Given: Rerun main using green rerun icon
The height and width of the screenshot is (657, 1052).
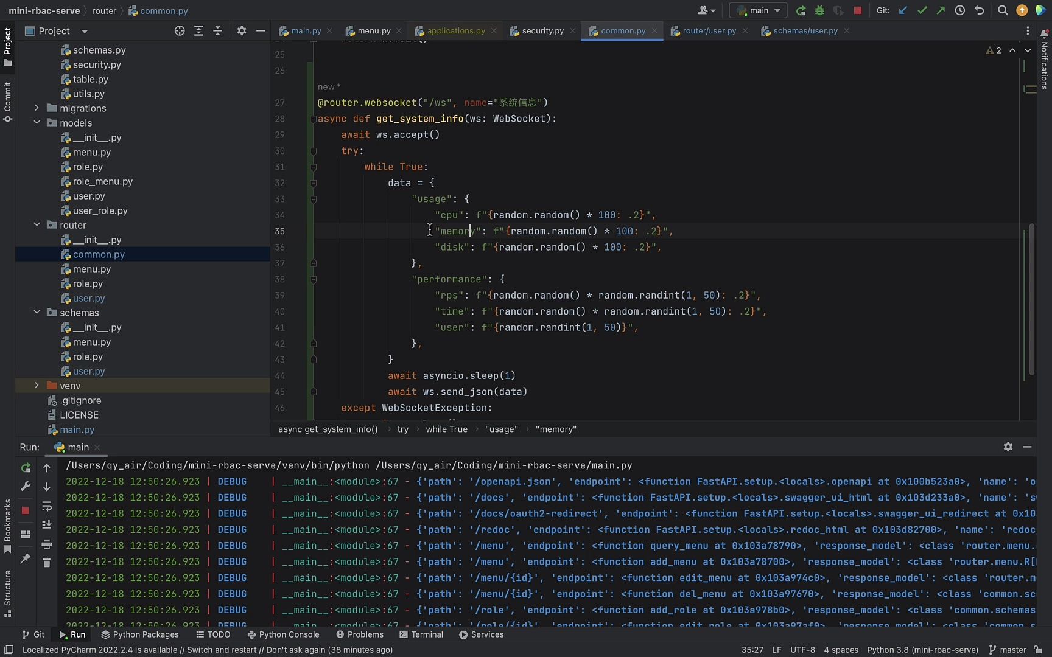Looking at the screenshot, I should [x=26, y=468].
